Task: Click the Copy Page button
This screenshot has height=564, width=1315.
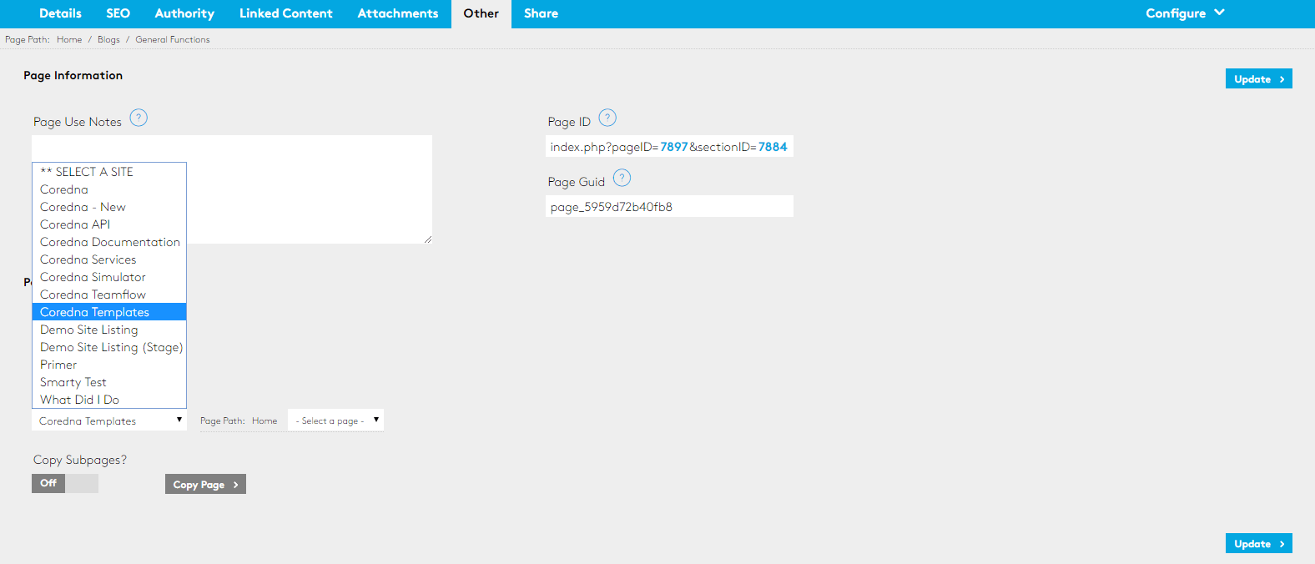Action: point(205,485)
